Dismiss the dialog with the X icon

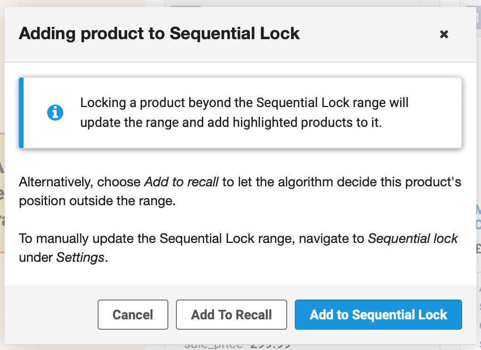(x=444, y=34)
